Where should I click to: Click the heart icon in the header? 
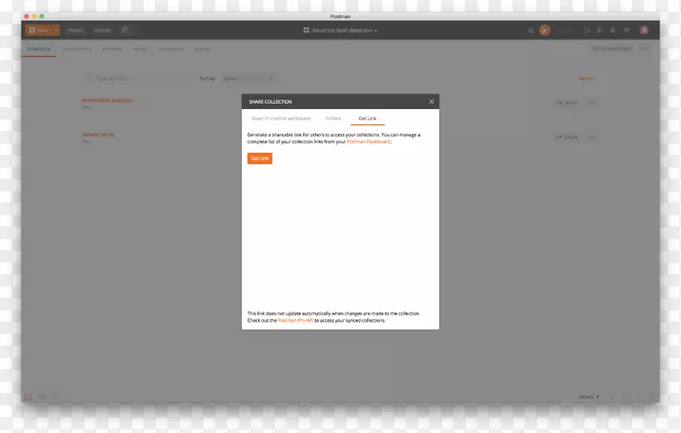pyautogui.click(x=627, y=30)
